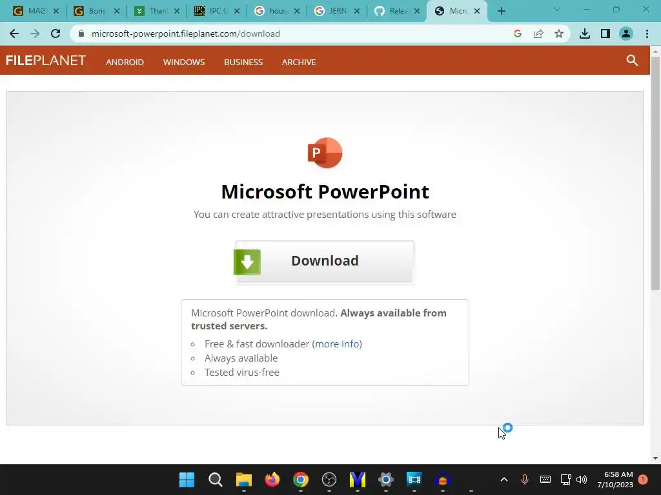Click the address bar URL
Viewport: 661px width, 495px height.
[185, 34]
